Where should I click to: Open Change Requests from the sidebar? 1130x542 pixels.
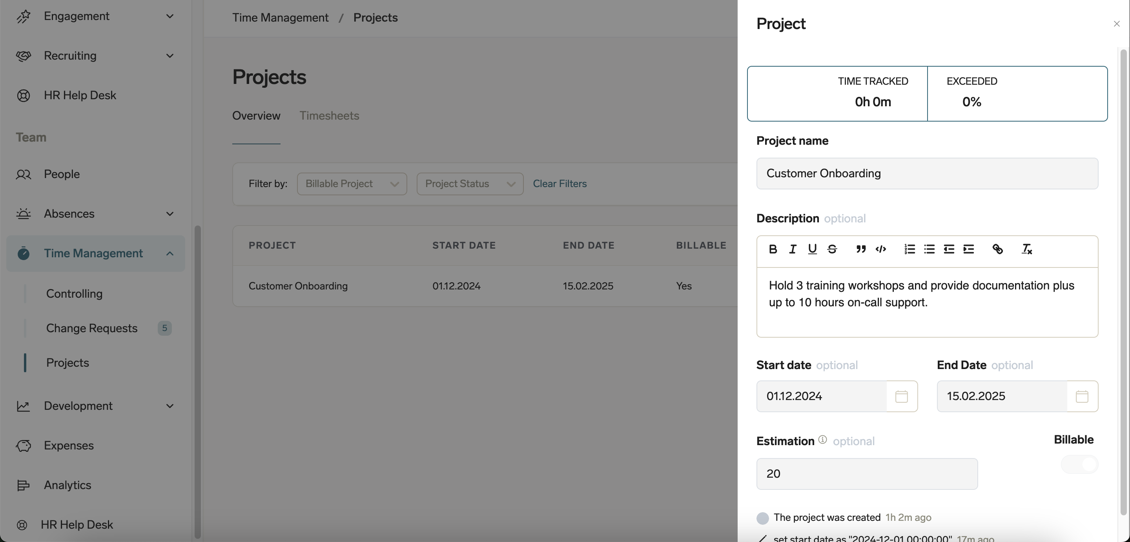point(92,328)
